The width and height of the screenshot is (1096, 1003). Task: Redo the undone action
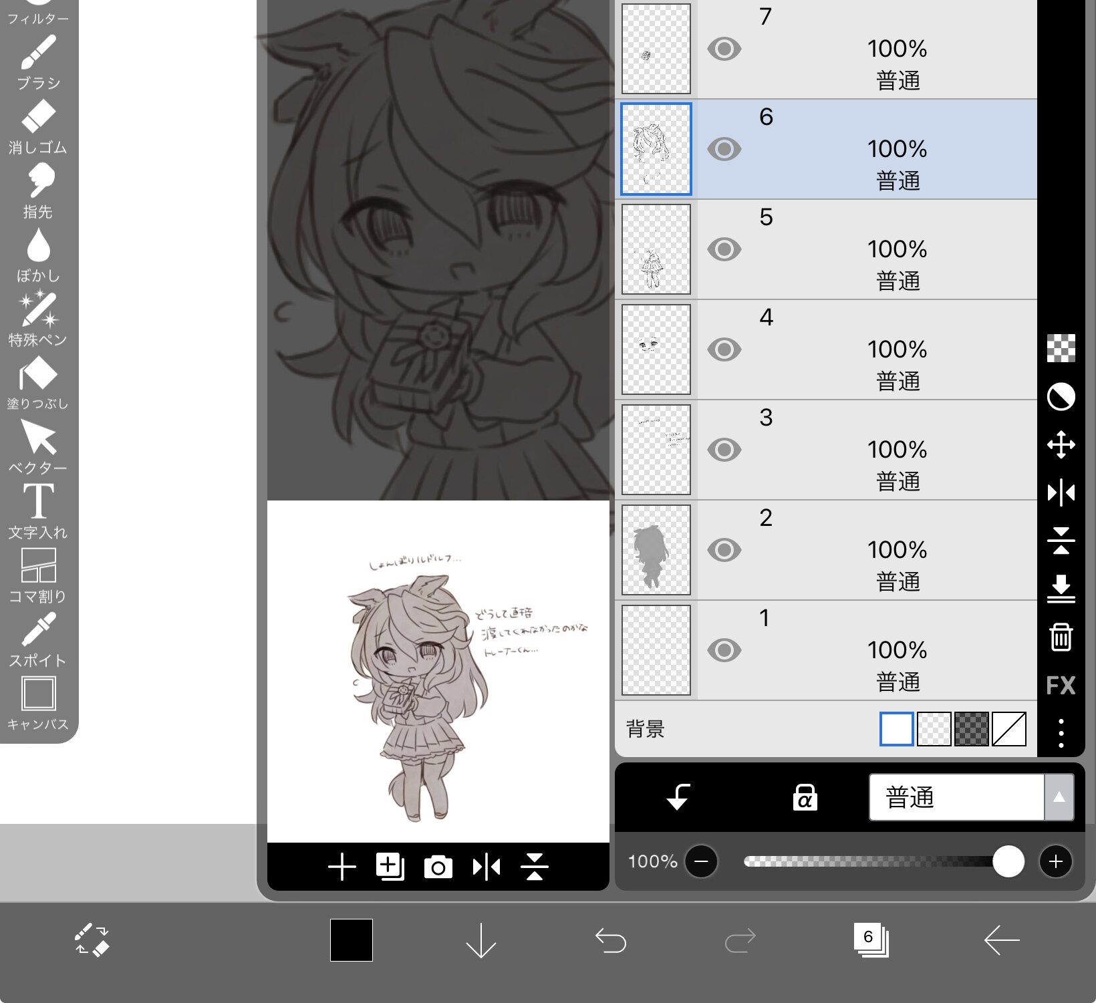(740, 940)
